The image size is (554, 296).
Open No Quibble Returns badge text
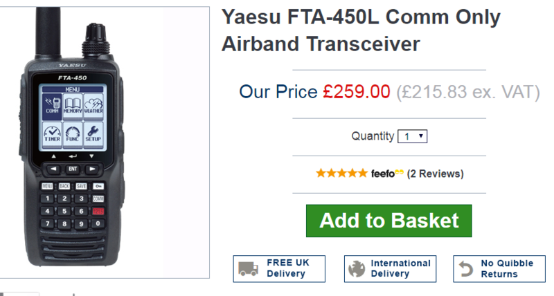click(507, 268)
